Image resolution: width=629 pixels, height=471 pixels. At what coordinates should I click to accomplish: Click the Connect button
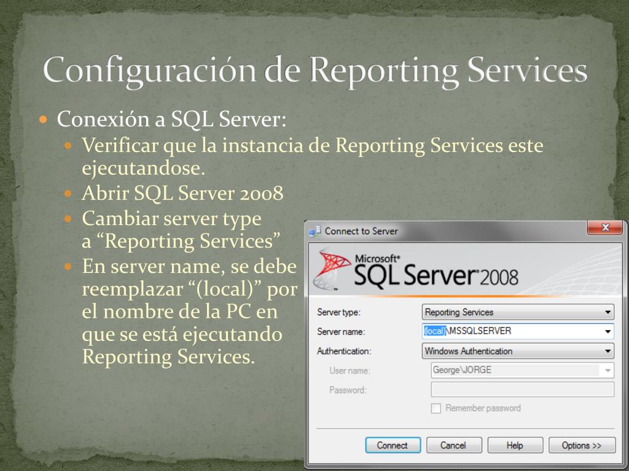coord(393,445)
